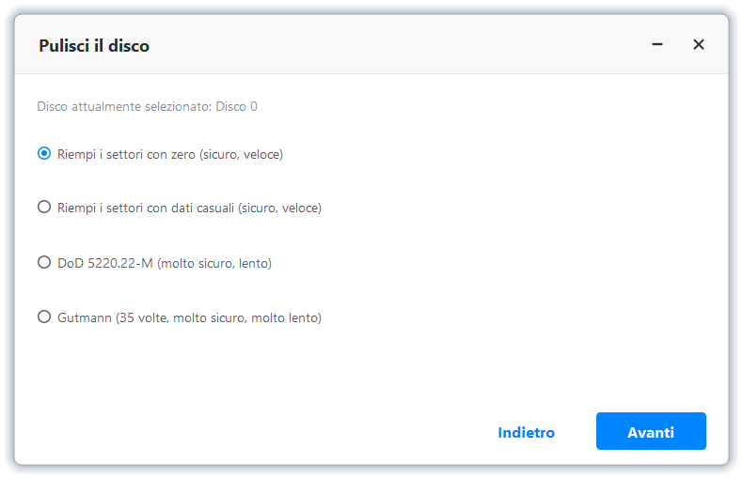Choose the random data fill radio button
This screenshot has height=479, width=743.
pos(44,208)
